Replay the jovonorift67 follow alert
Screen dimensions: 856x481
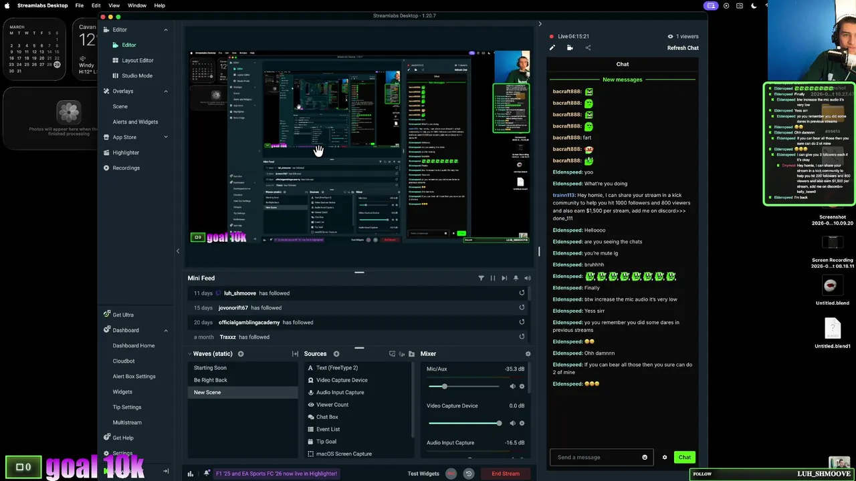coord(522,307)
